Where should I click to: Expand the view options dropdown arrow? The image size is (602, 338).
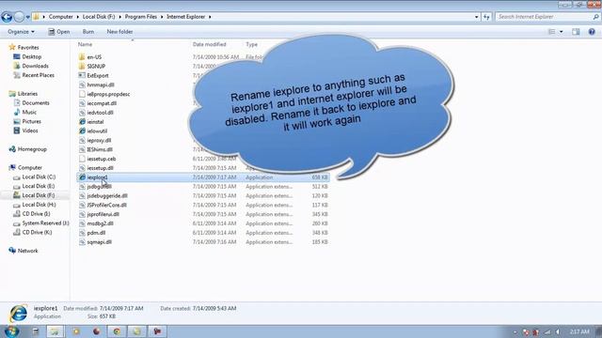click(x=562, y=32)
